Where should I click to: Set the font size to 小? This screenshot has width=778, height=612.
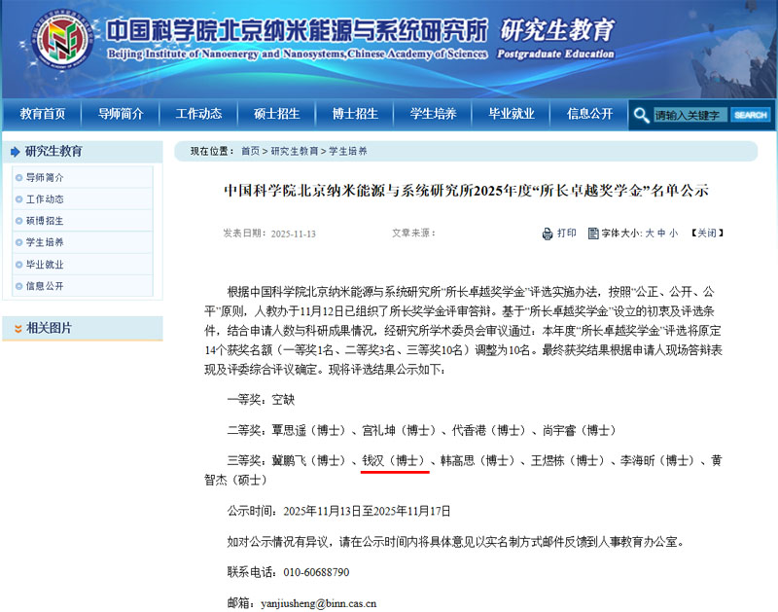tap(674, 234)
